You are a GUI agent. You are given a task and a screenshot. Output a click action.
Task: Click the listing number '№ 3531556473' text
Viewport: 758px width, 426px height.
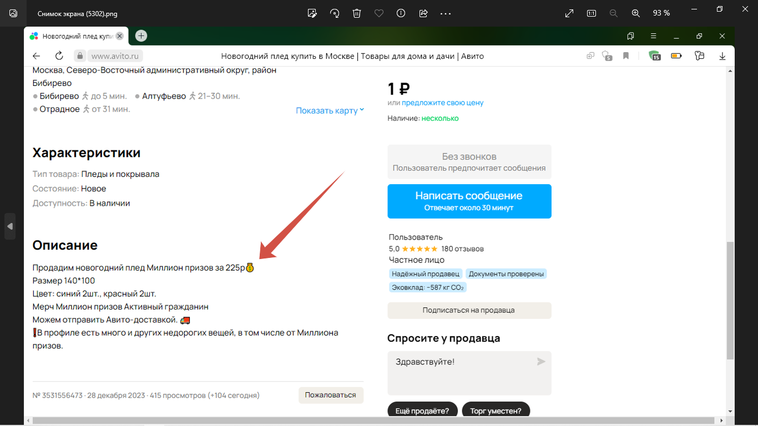[58, 395]
